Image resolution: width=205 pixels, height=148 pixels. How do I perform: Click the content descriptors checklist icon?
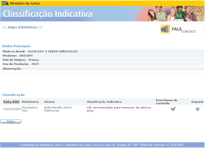(x=173, y=109)
